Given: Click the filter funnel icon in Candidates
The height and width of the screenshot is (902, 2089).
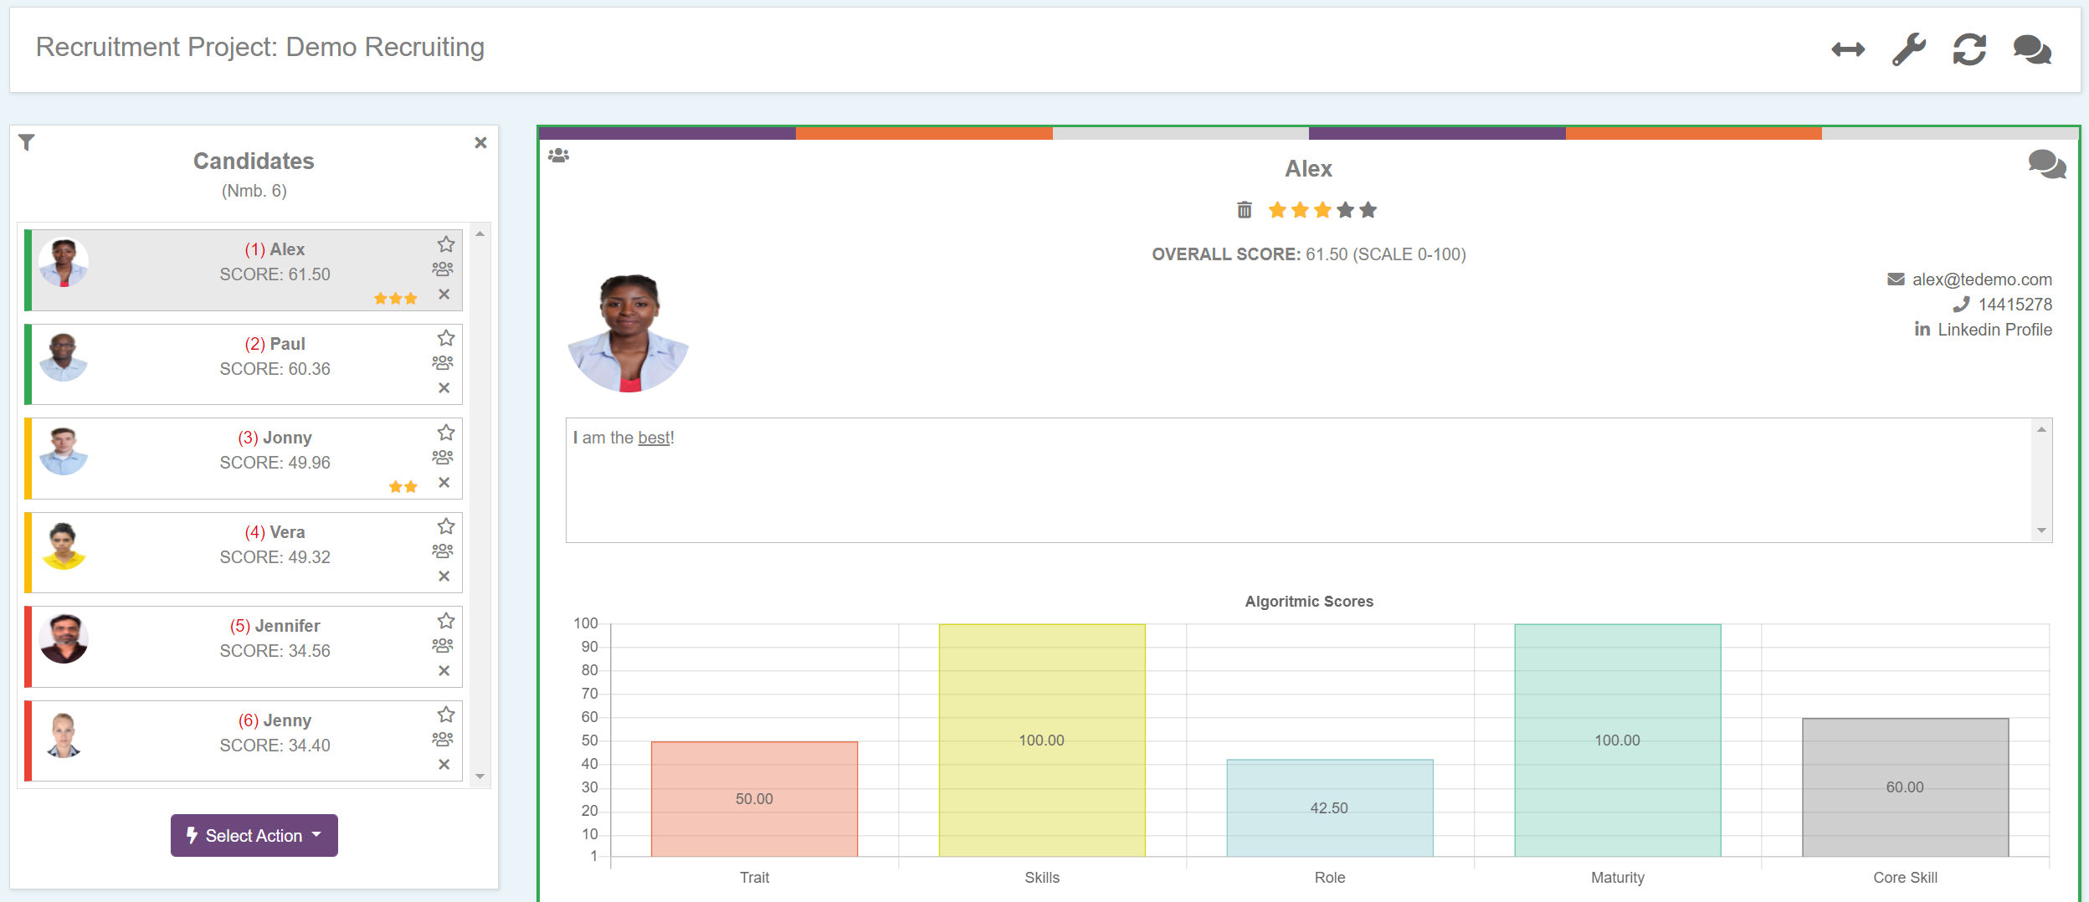Looking at the screenshot, I should click(x=27, y=143).
